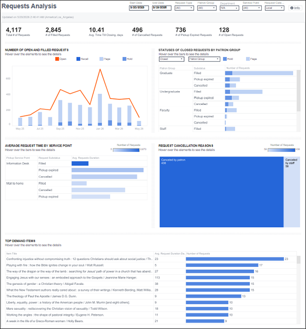Open the Patron Group filter in the header
This screenshot has width=306, height=329.
(x=207, y=8)
